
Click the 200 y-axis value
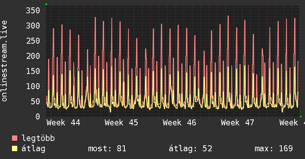(x=33, y=56)
